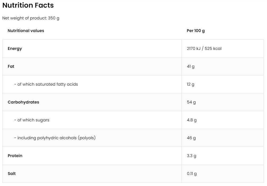The image size is (267, 186).
Task: Click the 12 g saturated fat value
Action: point(191,84)
